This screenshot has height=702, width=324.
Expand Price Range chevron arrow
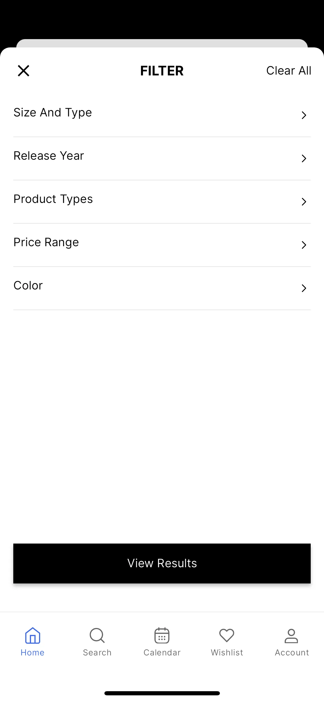point(304,245)
